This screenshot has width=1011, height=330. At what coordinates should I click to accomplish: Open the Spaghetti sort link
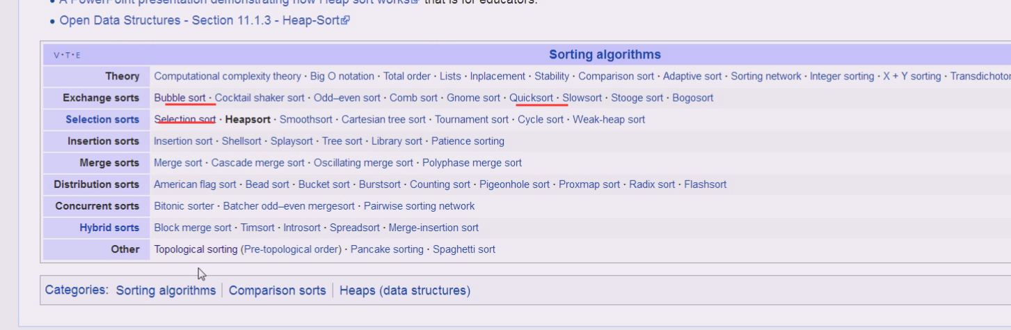pos(464,249)
